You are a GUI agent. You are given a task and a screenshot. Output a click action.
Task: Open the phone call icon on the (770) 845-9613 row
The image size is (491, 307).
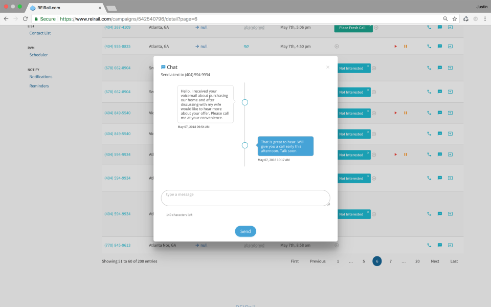(429, 245)
